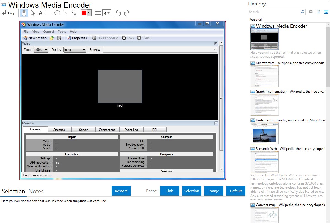This screenshot has height=223, width=330.
Task: Click the Paste Link button
Action: pyautogui.click(x=170, y=191)
